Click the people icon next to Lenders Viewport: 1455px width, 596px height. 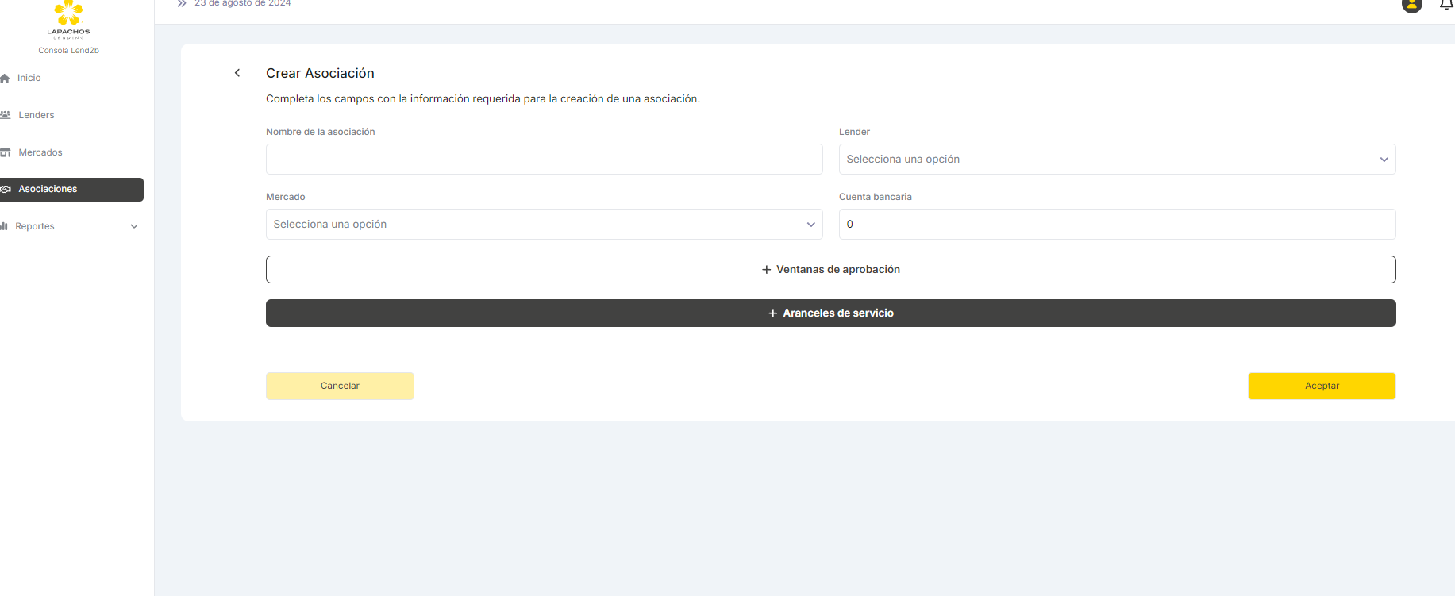6,115
